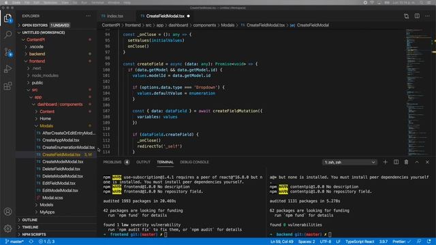The width and height of the screenshot is (436, 245).
Task: Expand the Open Editors section
Action: click(x=56, y=25)
